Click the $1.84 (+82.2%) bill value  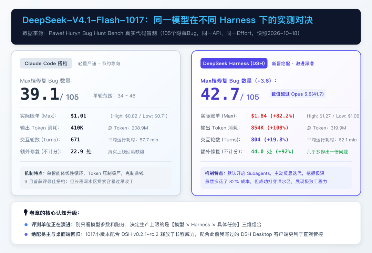pos(273,116)
